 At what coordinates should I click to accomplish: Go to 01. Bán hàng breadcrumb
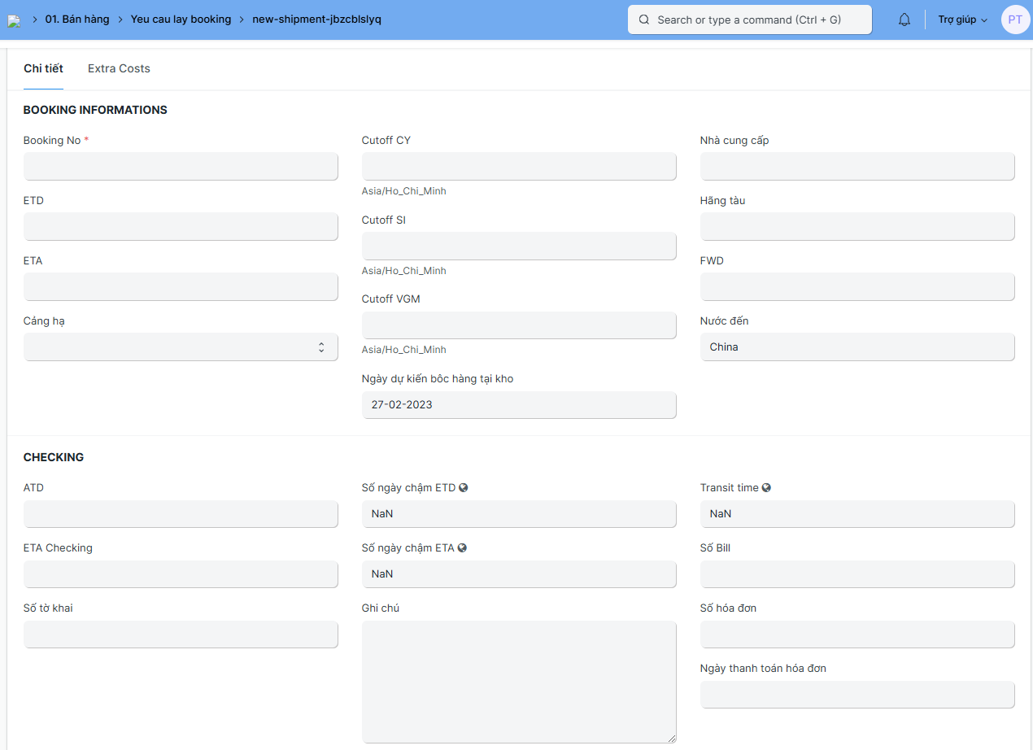77,19
